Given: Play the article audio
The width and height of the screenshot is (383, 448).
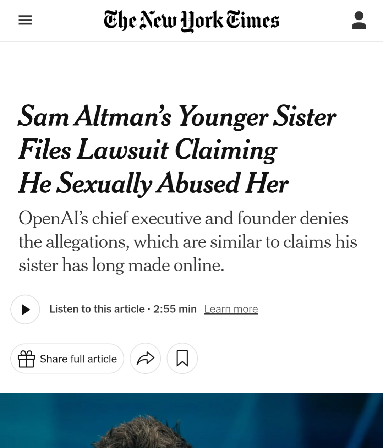Looking at the screenshot, I should [x=25, y=309].
